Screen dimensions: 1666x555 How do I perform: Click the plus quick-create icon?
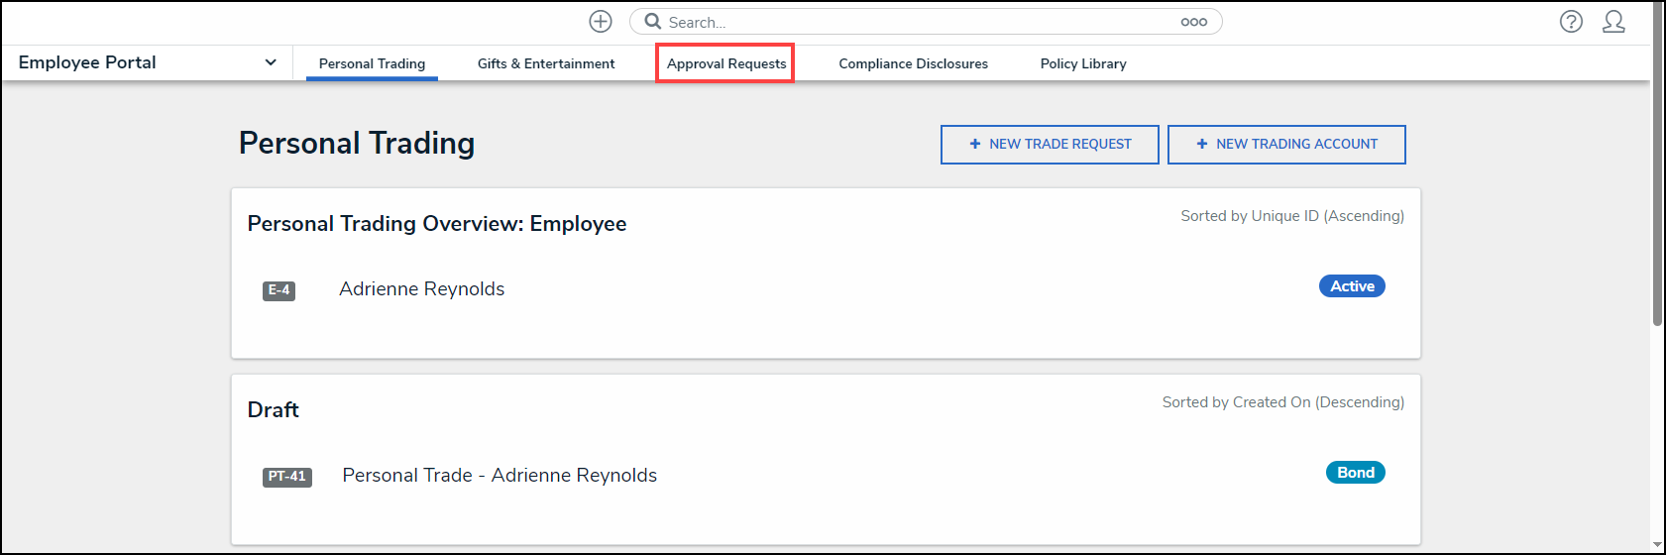click(601, 22)
